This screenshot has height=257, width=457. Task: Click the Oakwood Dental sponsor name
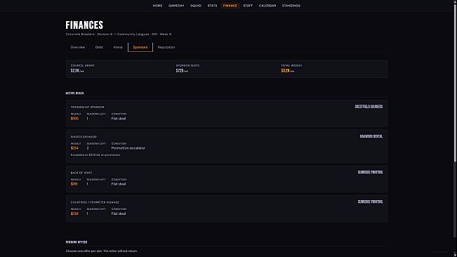point(371,136)
